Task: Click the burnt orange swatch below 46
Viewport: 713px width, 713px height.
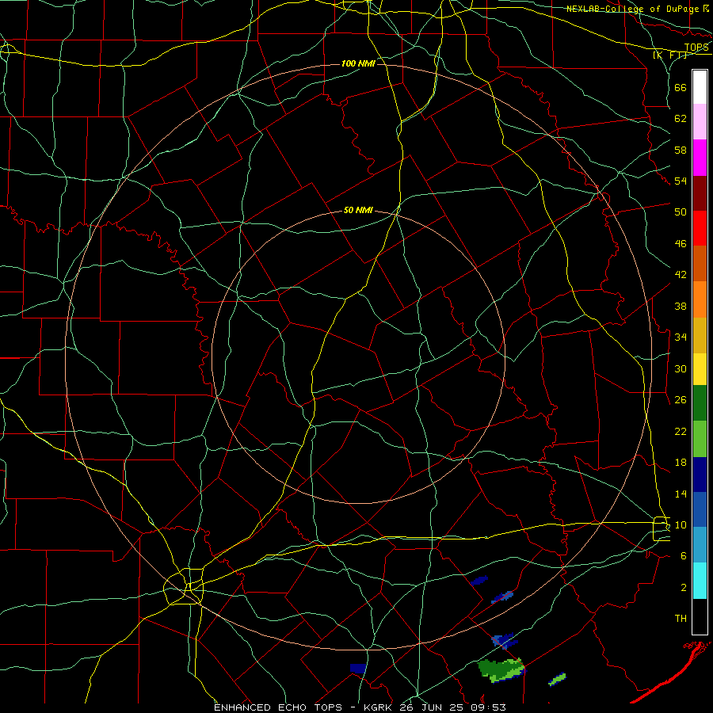Action: (700, 263)
